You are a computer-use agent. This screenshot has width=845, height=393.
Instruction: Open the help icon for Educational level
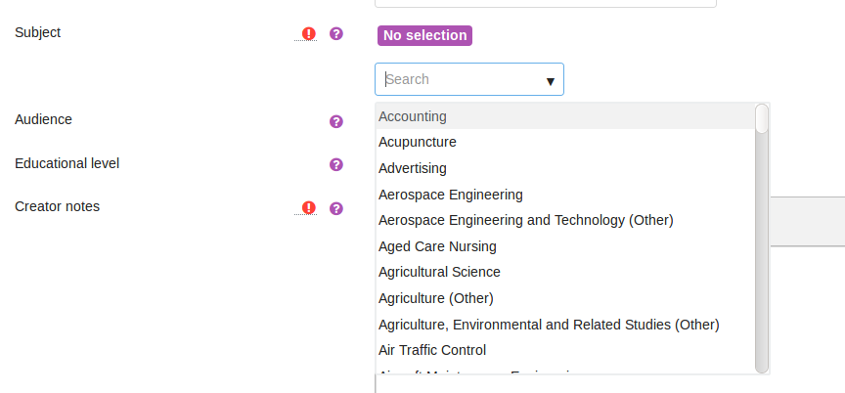click(336, 165)
